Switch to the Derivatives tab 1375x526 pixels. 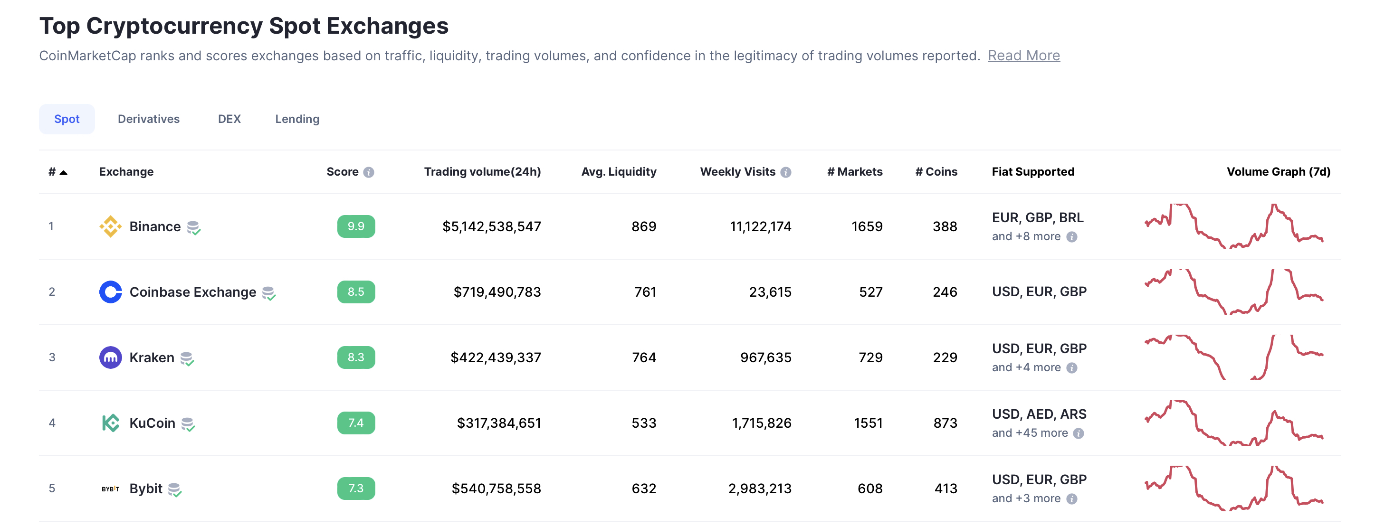tap(148, 119)
